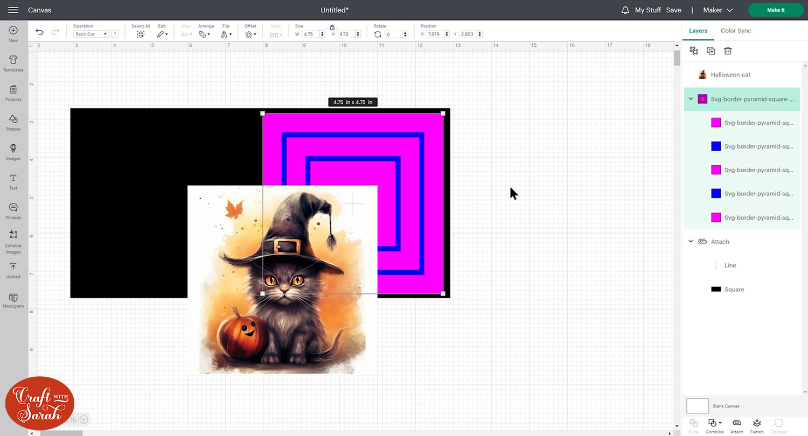Image resolution: width=808 pixels, height=436 pixels.
Task: Open the Monogram tool
Action: pos(13,300)
